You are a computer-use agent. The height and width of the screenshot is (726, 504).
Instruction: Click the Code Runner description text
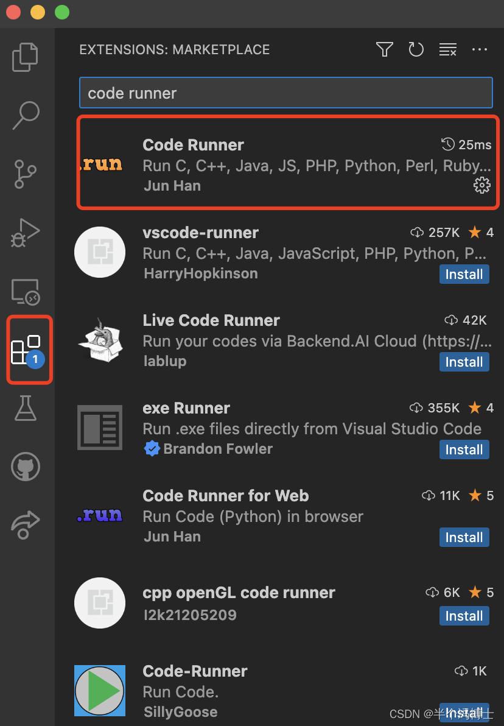click(317, 165)
